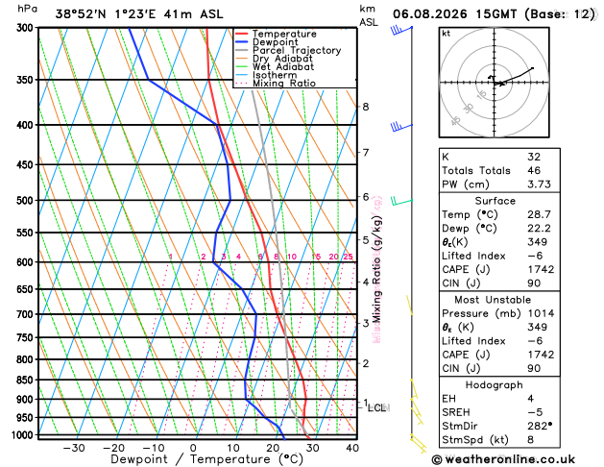Image resolution: width=604 pixels, height=467 pixels.
Task: Click the date '06.08.2026 15GMT (Base: 12)'
Action: pos(495,14)
